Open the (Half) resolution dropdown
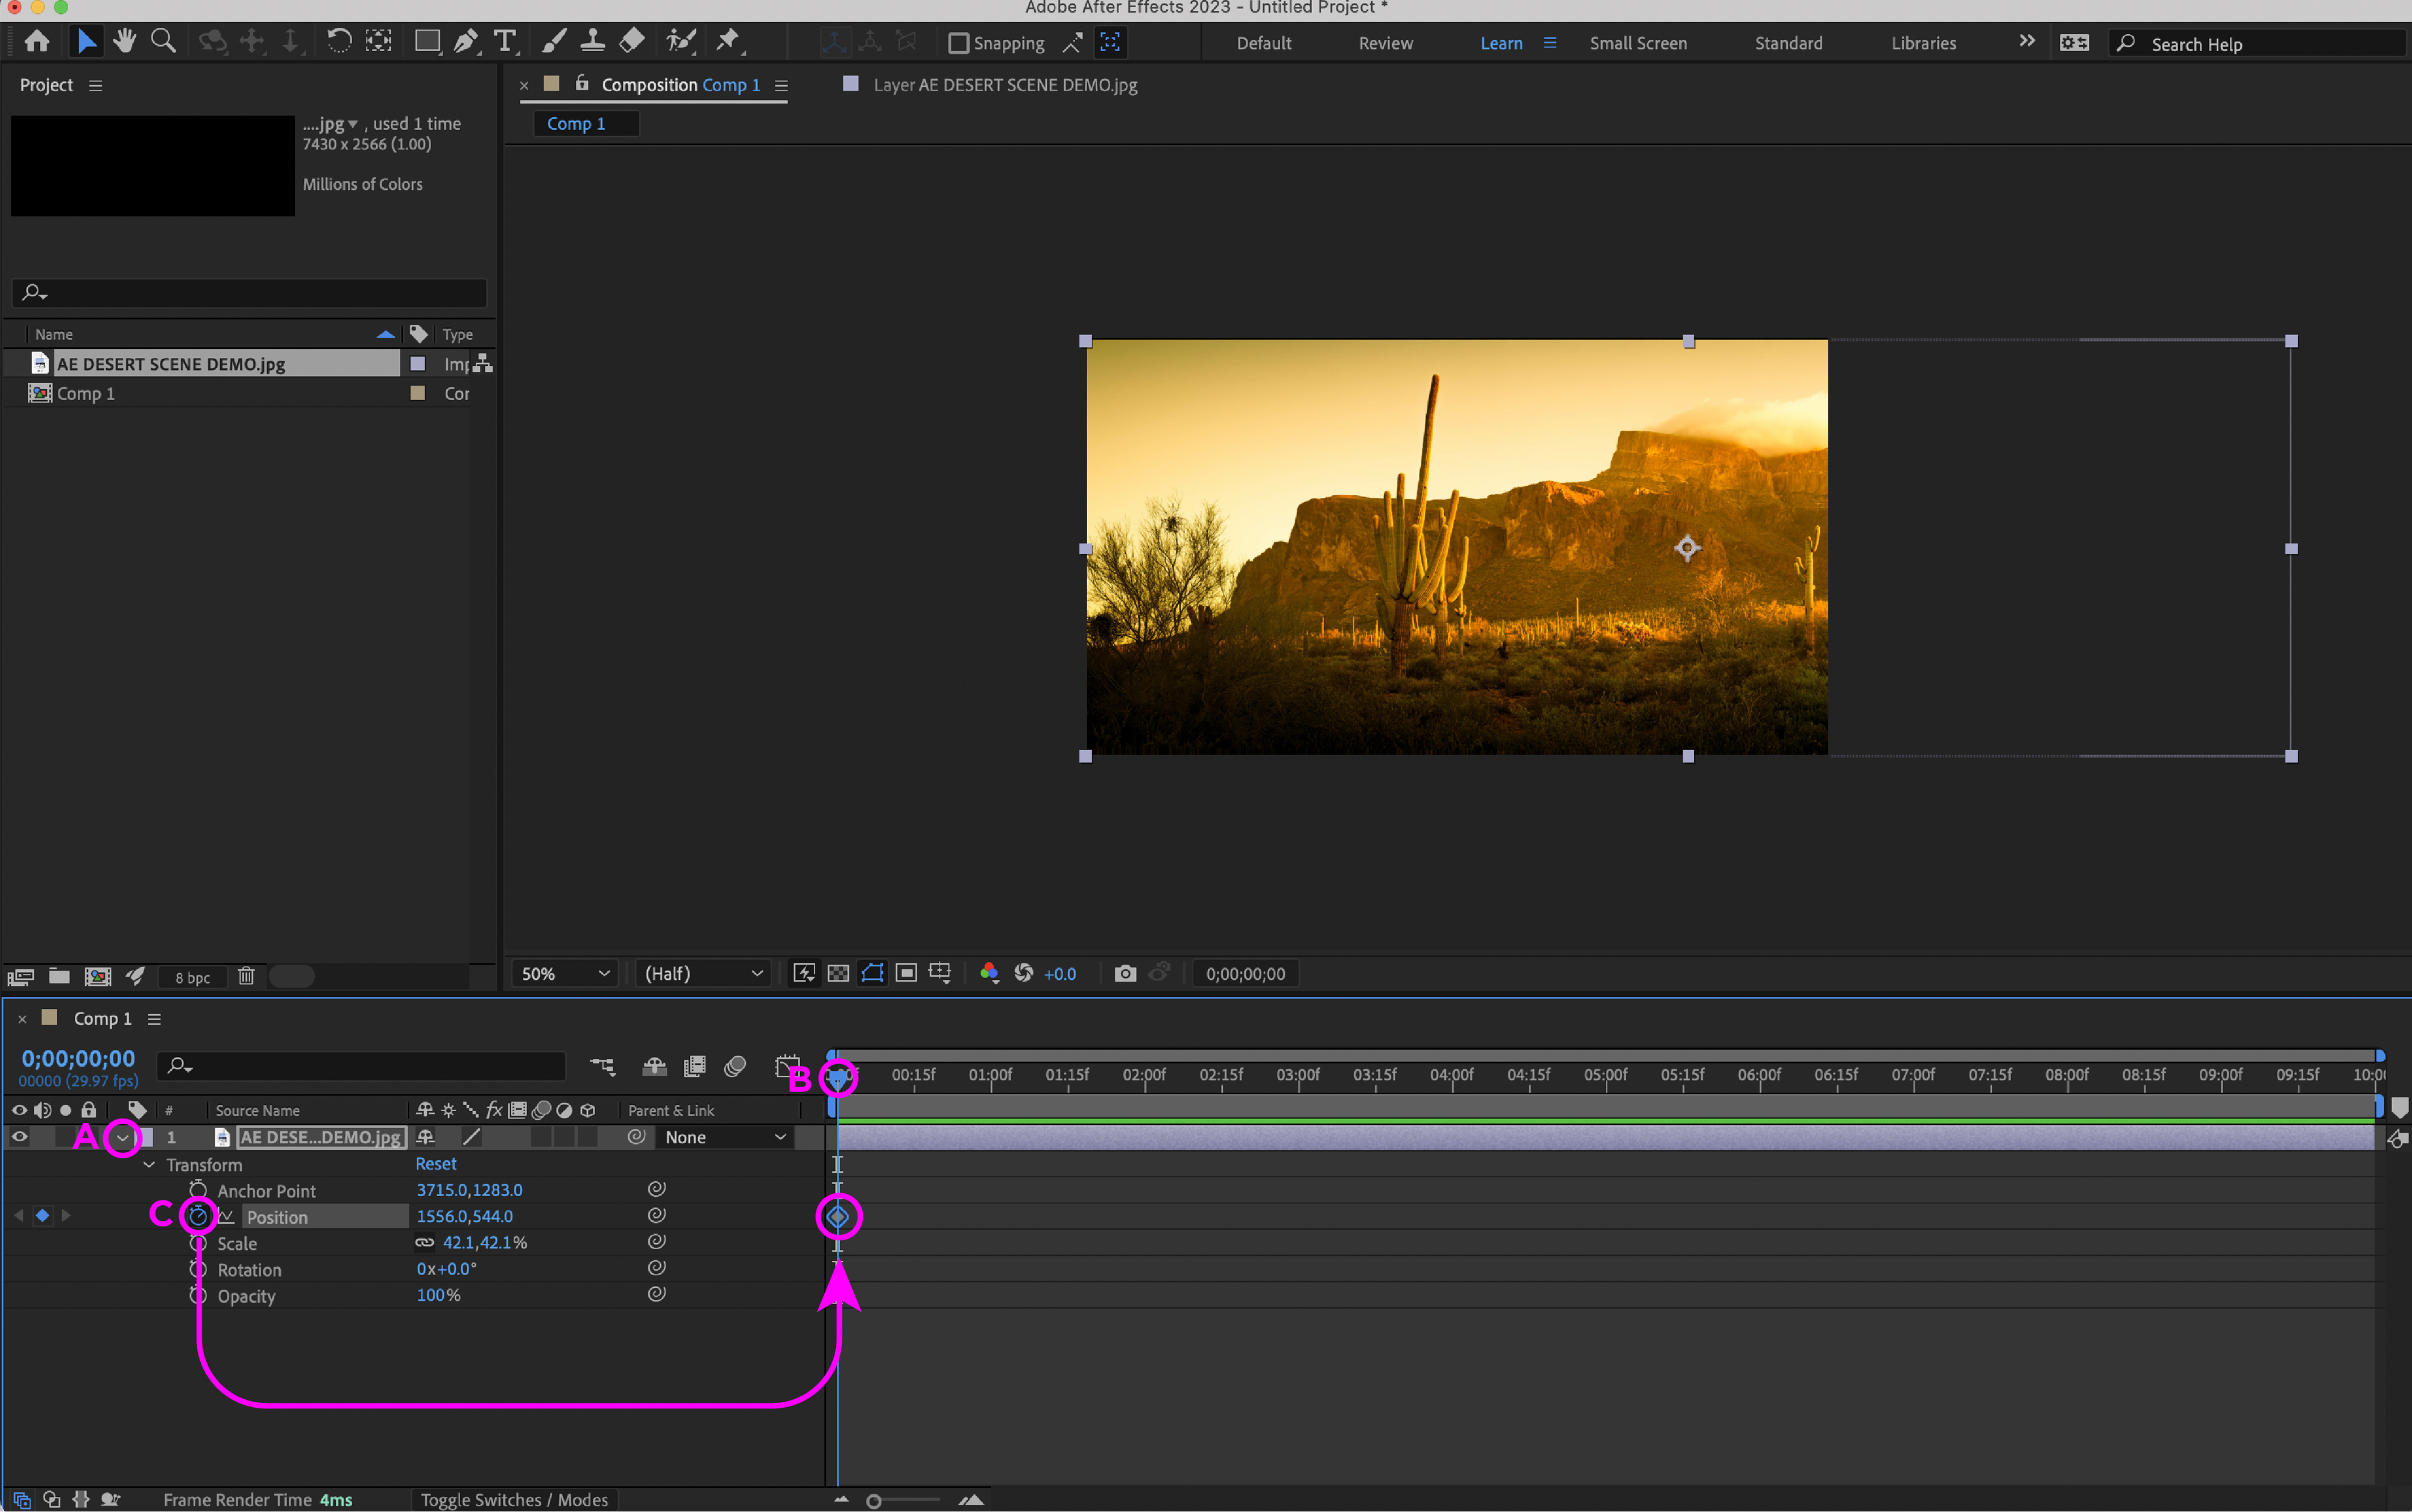 click(x=703, y=973)
